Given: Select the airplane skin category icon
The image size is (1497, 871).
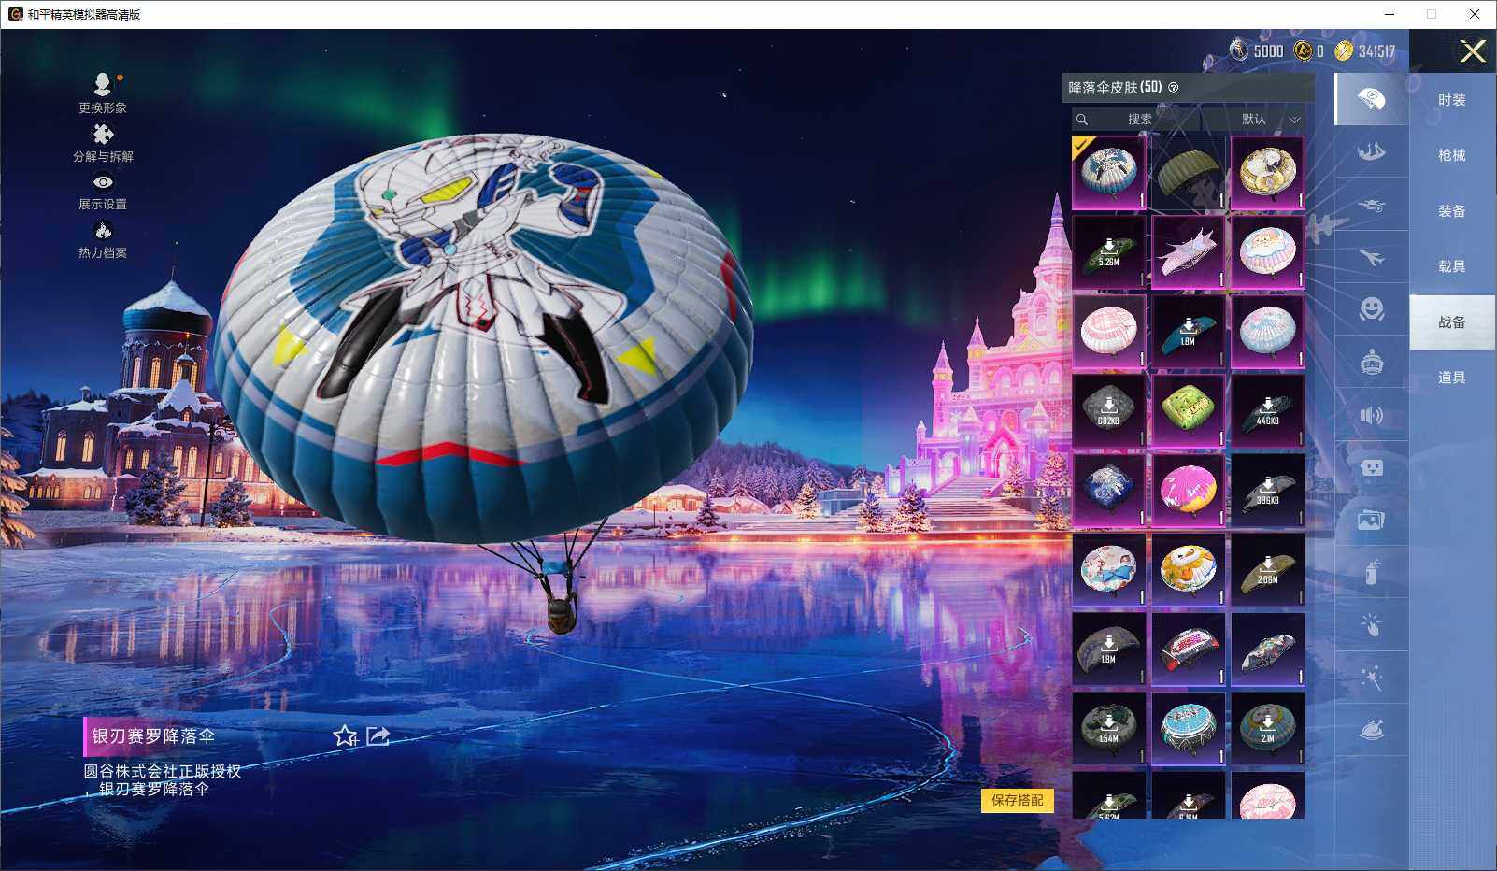Looking at the screenshot, I should point(1371,257).
